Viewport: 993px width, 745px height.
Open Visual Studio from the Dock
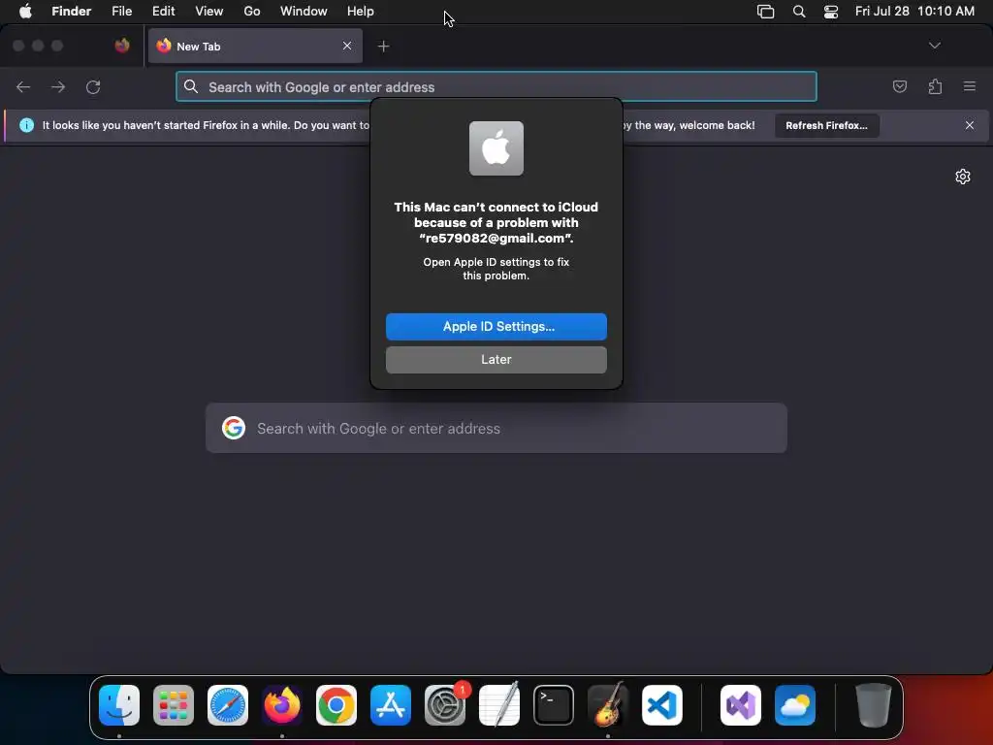(x=740, y=705)
